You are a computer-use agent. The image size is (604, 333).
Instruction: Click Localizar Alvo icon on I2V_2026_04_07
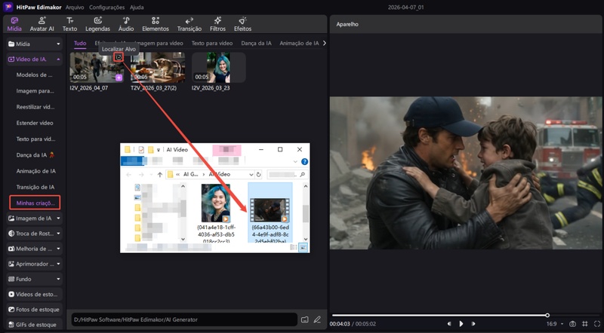click(119, 57)
